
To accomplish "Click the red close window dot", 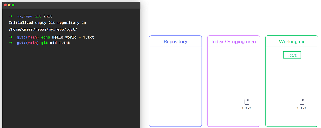I will 6,5.
